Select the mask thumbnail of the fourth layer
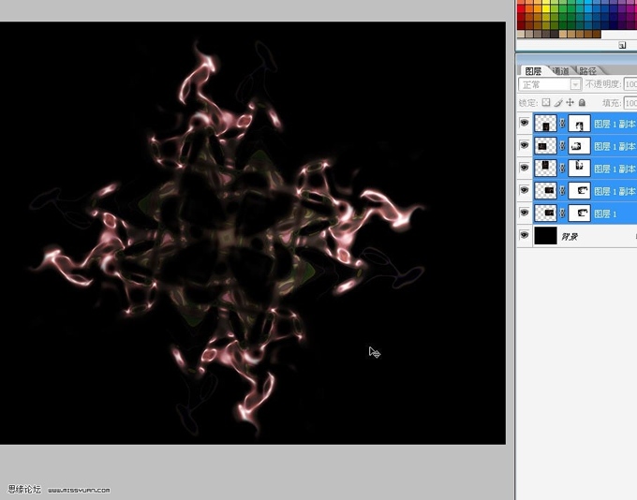This screenshot has width=637, height=500. [x=579, y=190]
